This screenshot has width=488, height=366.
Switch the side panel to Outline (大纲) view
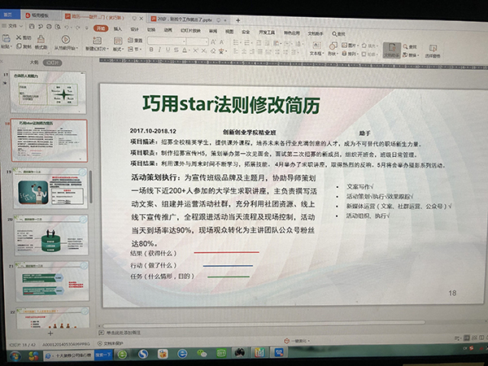pos(34,61)
